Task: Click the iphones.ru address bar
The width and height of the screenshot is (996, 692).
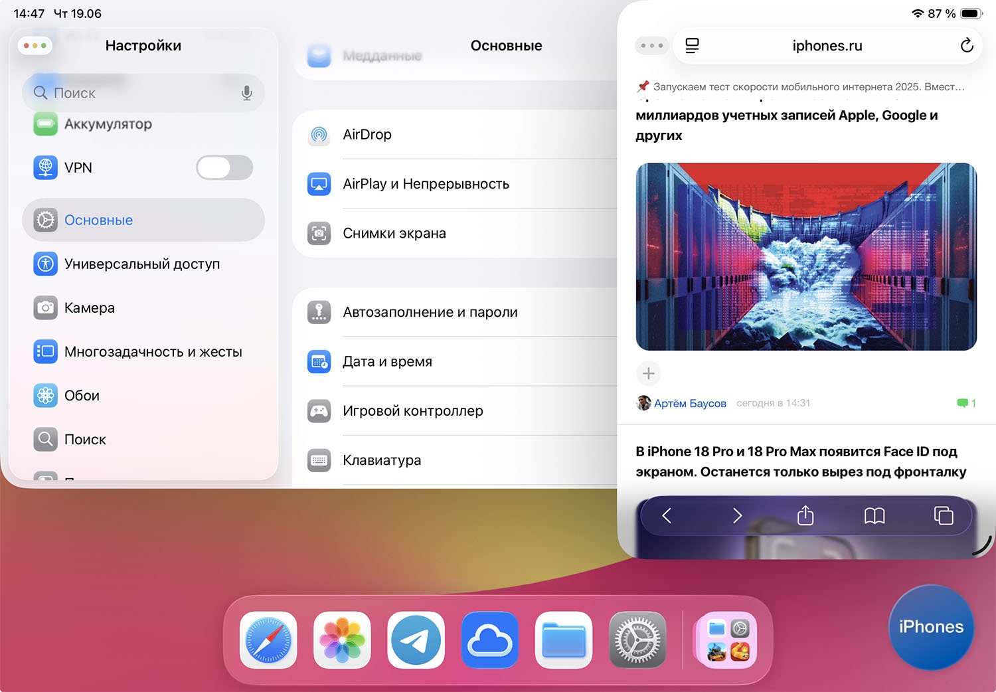Action: pyautogui.click(x=827, y=45)
